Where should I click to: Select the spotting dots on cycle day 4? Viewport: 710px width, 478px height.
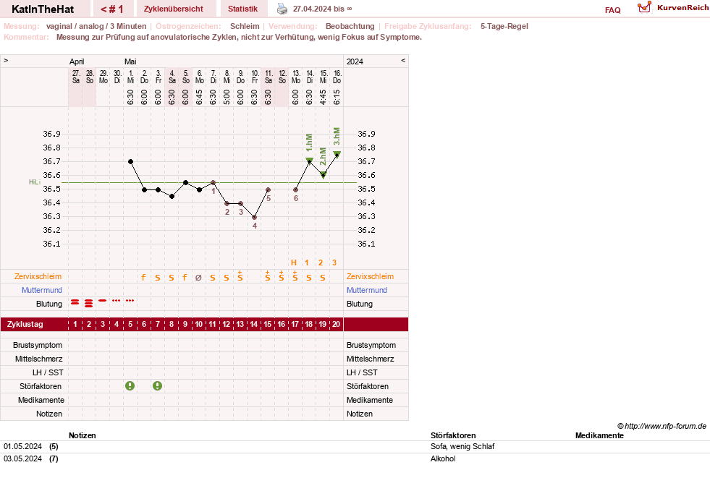117,300
